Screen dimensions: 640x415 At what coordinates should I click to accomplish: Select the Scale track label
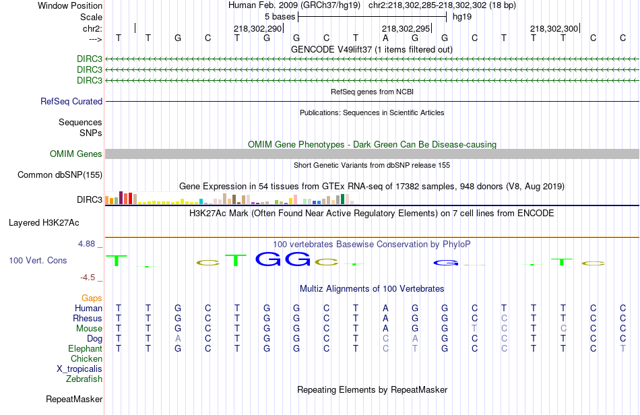(91, 17)
